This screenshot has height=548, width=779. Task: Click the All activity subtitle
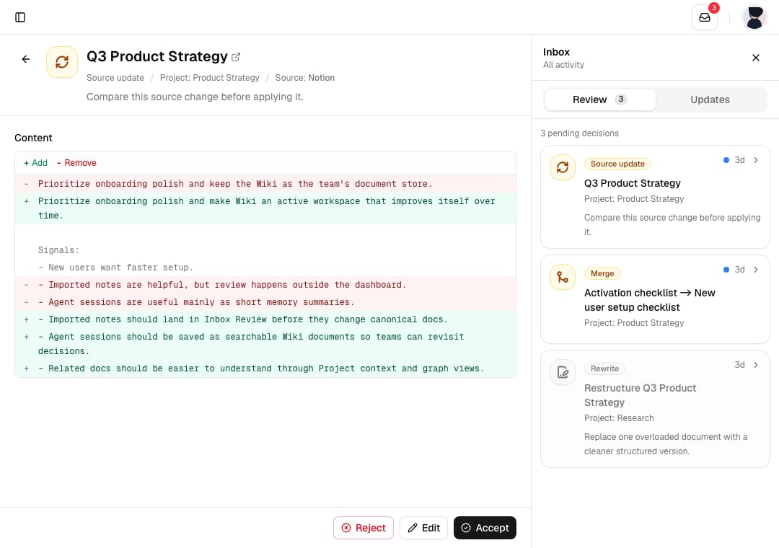pos(563,65)
